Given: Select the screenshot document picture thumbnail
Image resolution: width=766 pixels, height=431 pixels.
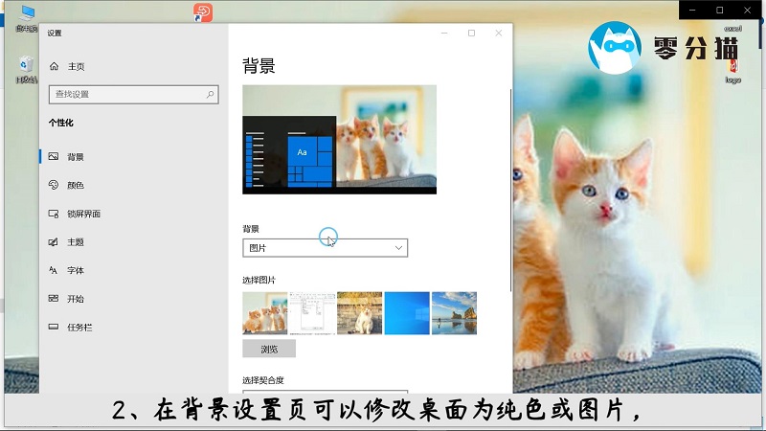Looking at the screenshot, I should (312, 313).
